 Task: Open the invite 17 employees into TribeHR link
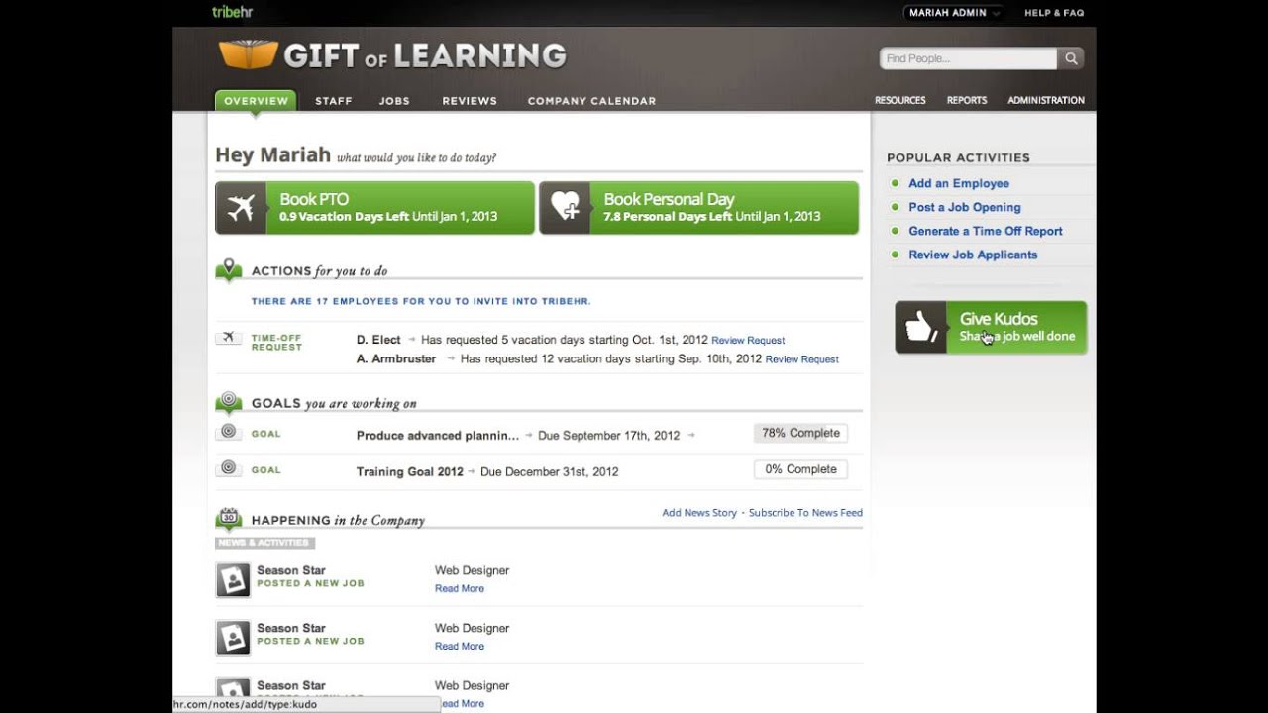(x=421, y=301)
